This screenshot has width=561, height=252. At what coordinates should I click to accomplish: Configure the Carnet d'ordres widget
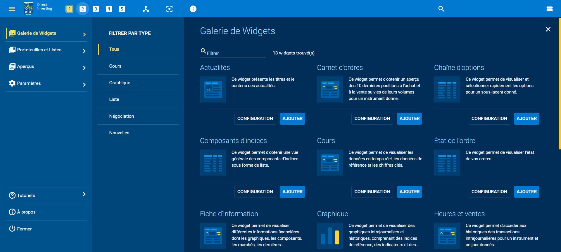372,119
